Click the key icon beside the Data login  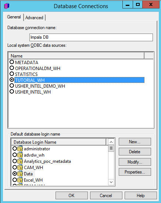(20, 174)
